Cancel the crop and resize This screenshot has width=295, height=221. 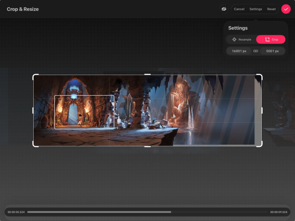tap(239, 9)
